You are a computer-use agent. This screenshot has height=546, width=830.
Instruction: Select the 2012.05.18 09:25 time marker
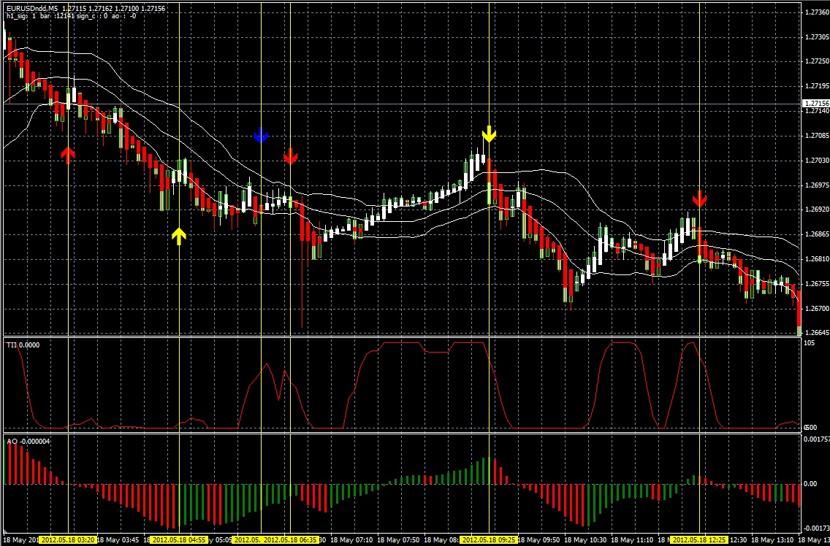(489, 540)
